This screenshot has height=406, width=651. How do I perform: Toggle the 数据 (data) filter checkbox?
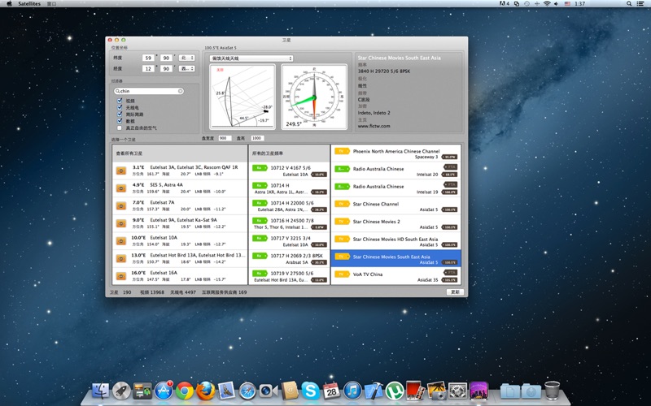[120, 121]
